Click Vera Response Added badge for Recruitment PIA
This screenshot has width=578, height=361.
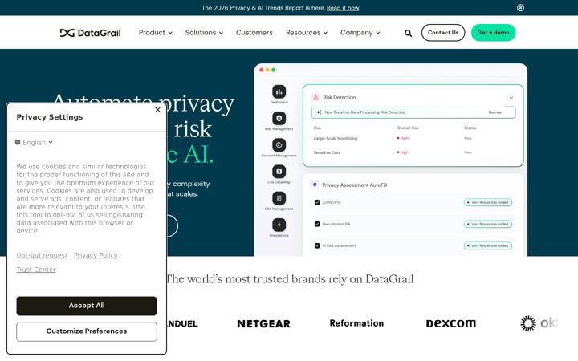pyautogui.click(x=488, y=224)
